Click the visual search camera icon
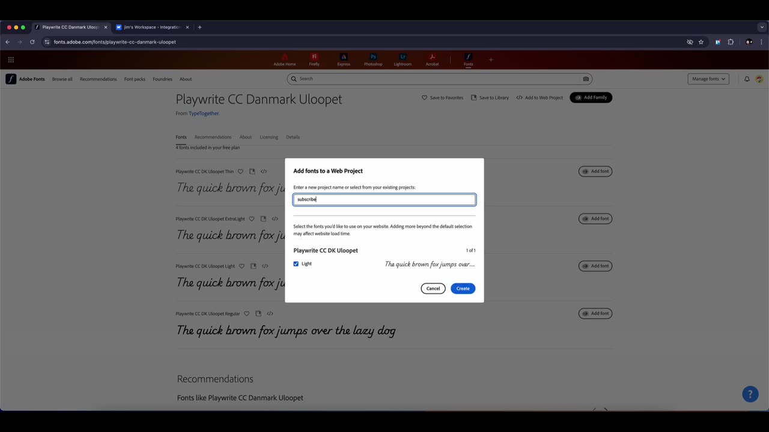Image resolution: width=769 pixels, height=432 pixels. pos(586,79)
